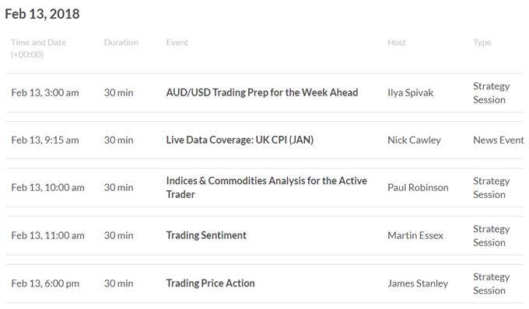The width and height of the screenshot is (529, 309).
Task: Select host Paul Robinson
Action: click(418, 187)
